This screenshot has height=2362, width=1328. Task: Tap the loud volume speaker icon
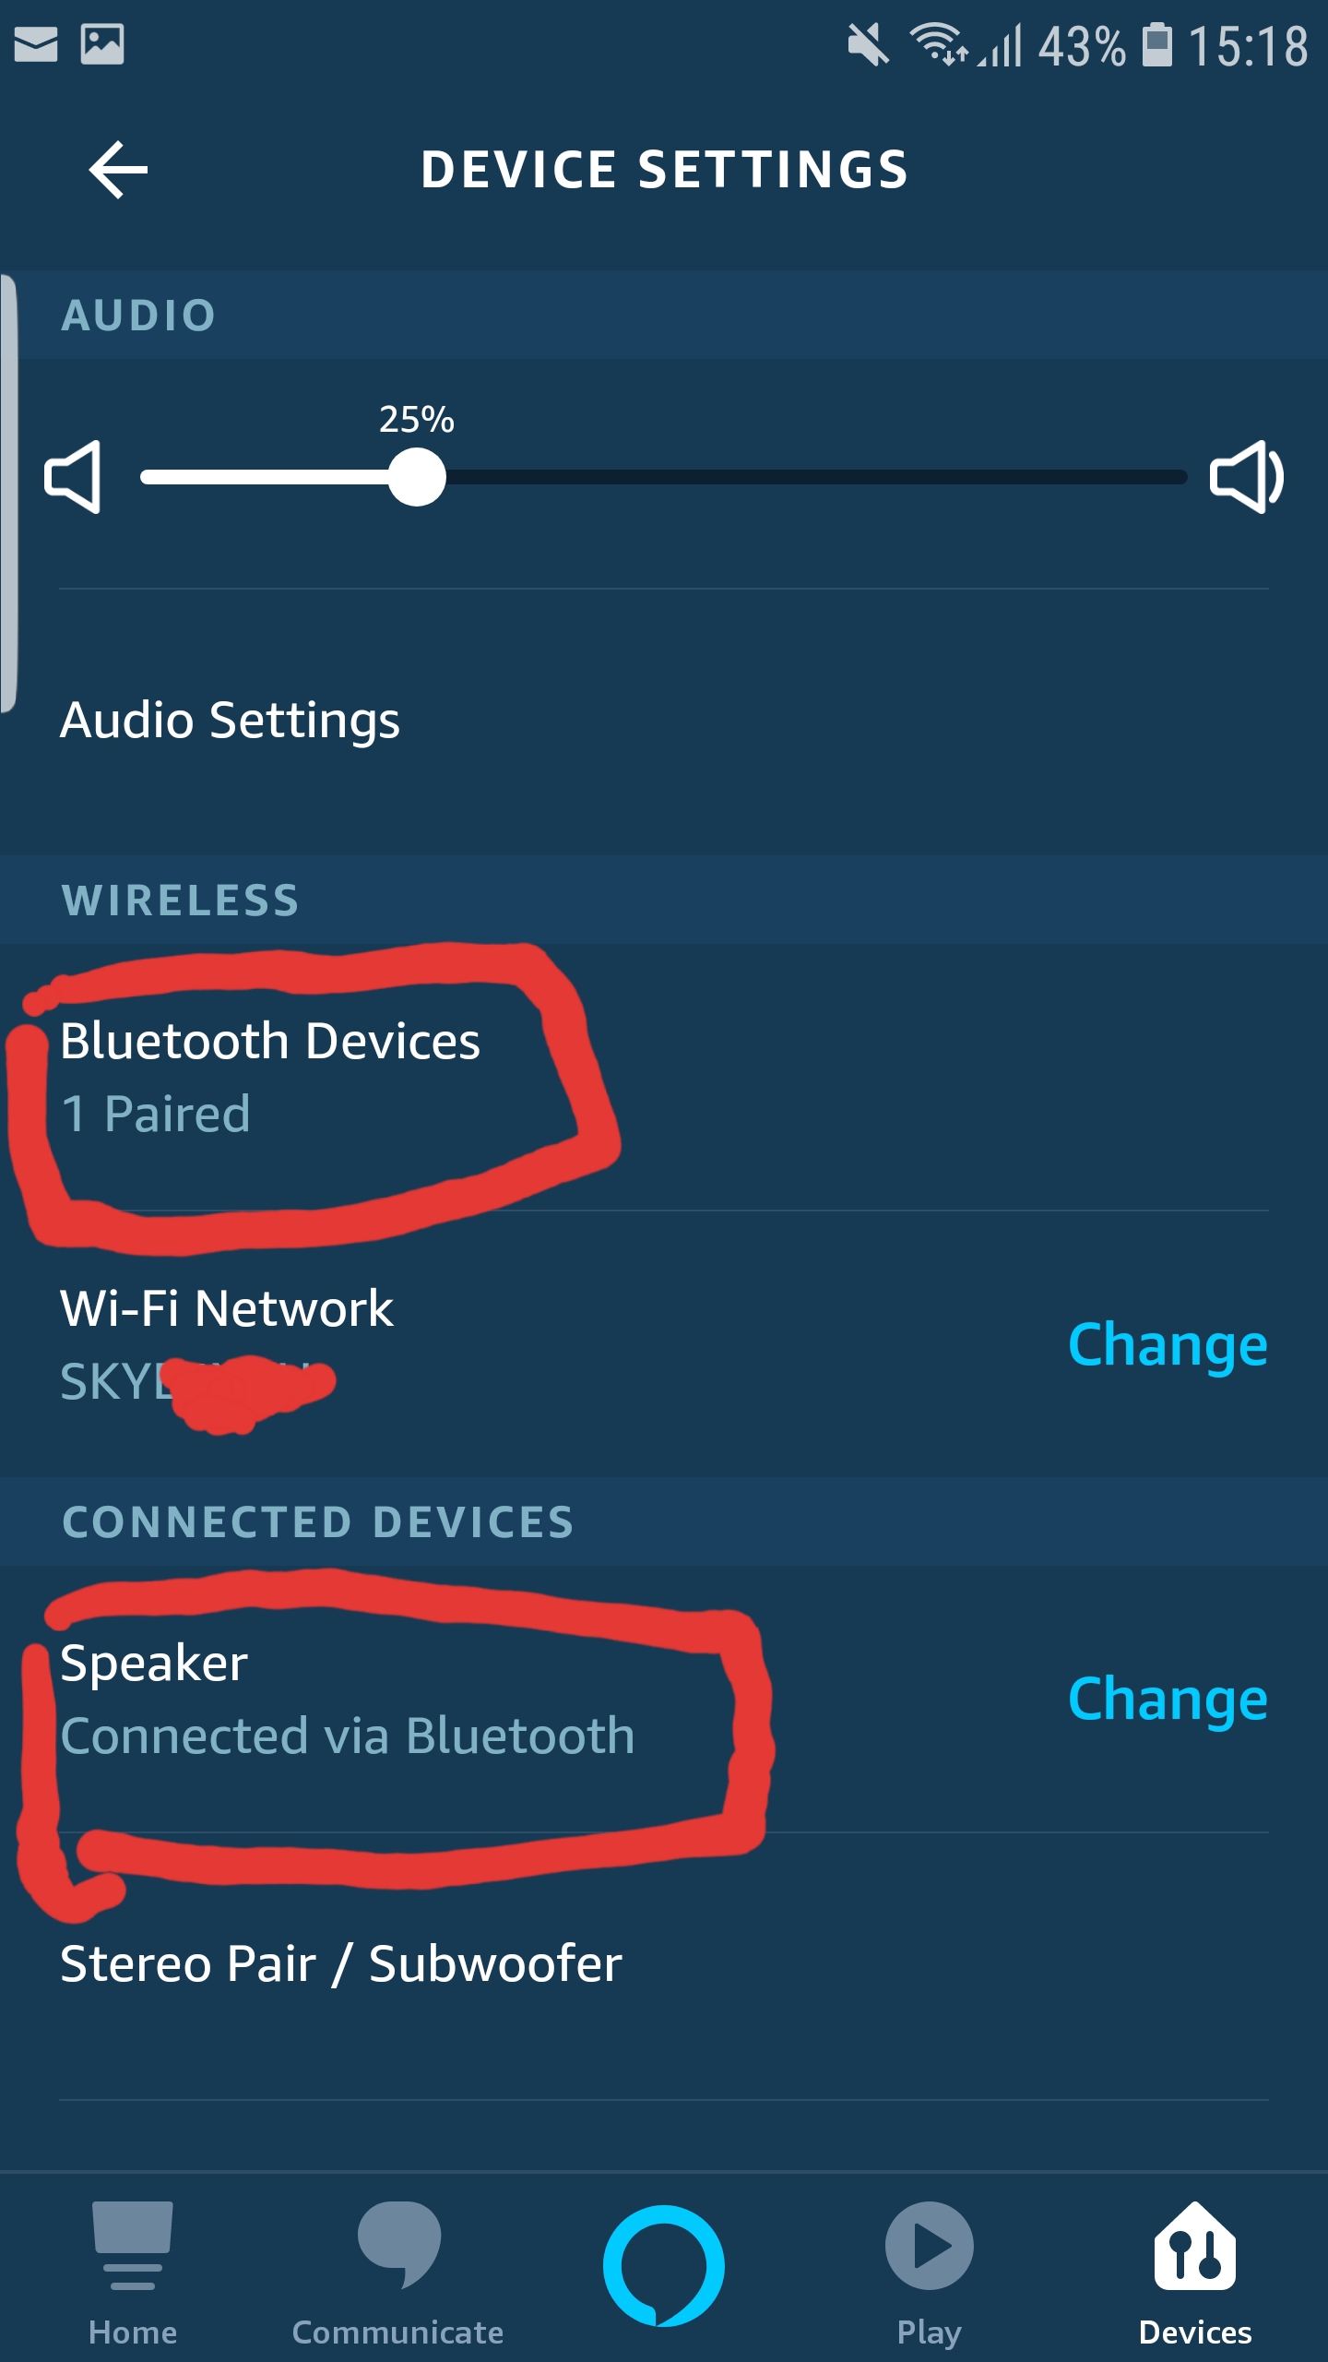(1245, 477)
